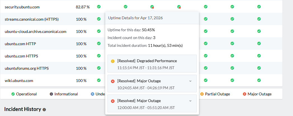The image size is (293, 116).
Task: Click leftmost check icon in ubuntu-cloud.archive.canonical.com row
Action: pos(99,31)
